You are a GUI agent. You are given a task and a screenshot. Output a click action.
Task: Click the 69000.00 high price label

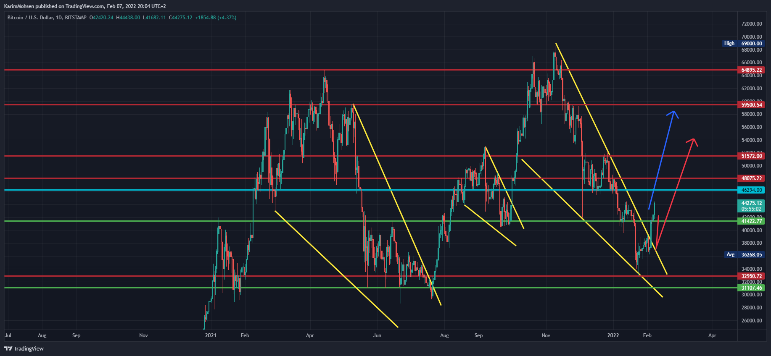(751, 43)
